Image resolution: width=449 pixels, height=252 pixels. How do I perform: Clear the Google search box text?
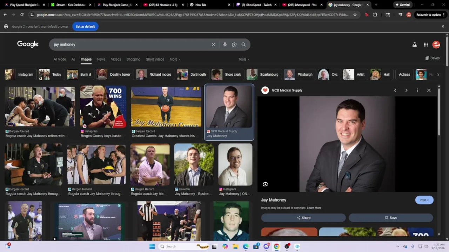(213, 44)
